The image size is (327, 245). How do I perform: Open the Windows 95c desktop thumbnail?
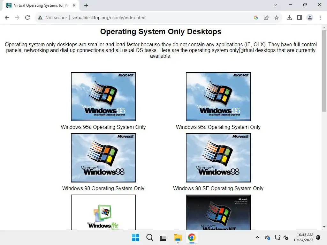(218, 97)
